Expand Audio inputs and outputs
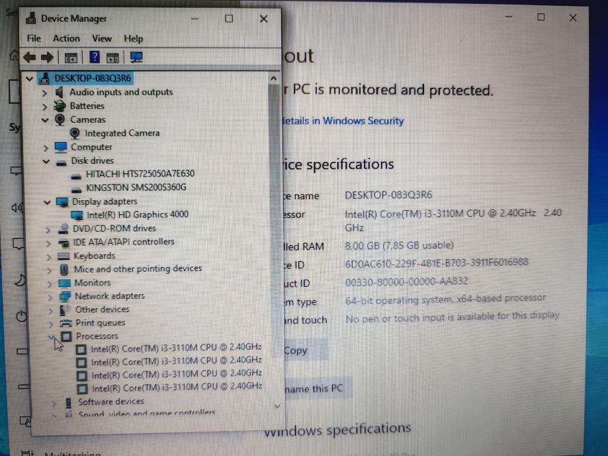The width and height of the screenshot is (608, 456). tap(44, 93)
